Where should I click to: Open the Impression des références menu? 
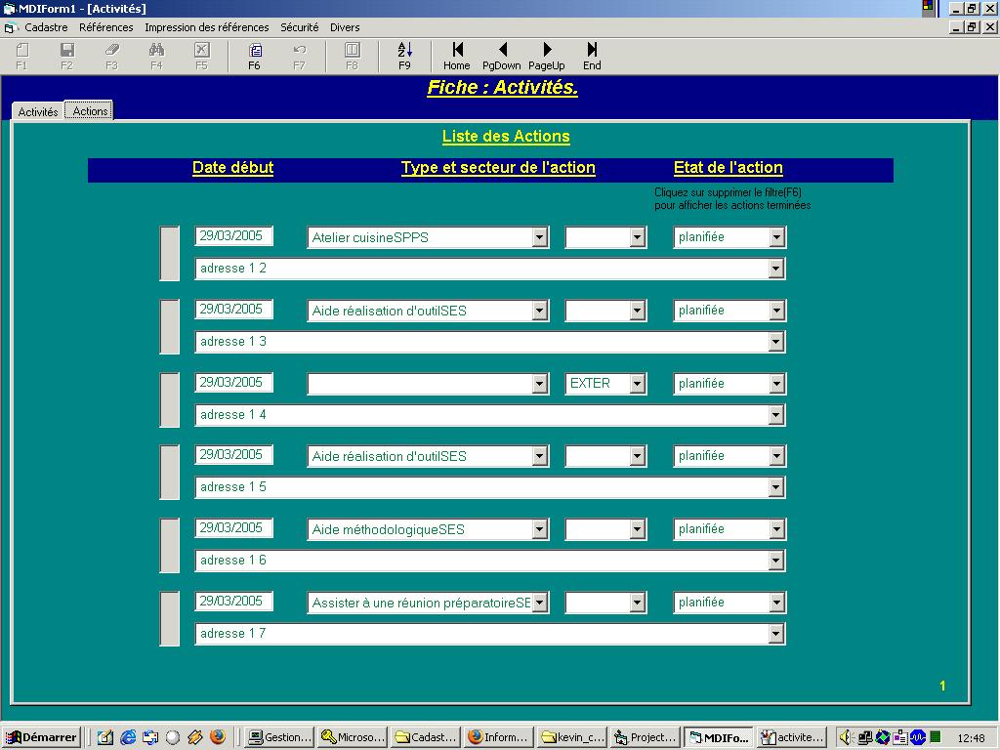206,27
